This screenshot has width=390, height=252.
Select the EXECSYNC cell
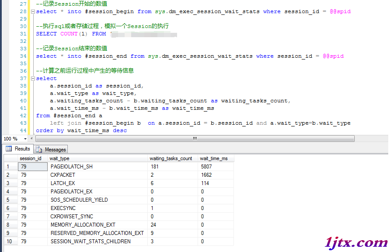(x=97, y=208)
